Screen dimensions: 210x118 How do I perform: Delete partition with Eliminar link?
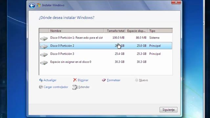point(83,80)
